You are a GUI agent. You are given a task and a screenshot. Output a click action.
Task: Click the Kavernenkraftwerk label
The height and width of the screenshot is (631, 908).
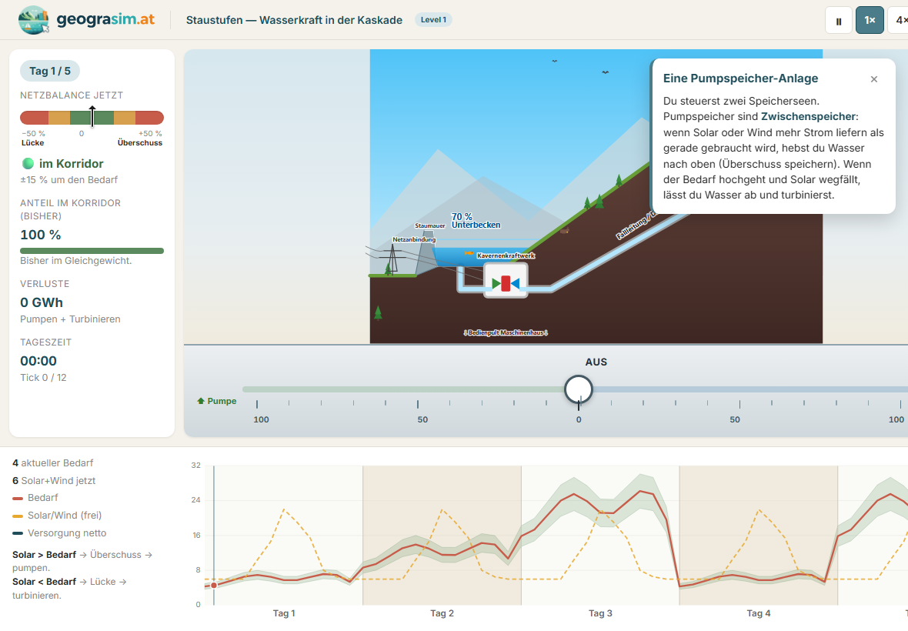(506, 255)
